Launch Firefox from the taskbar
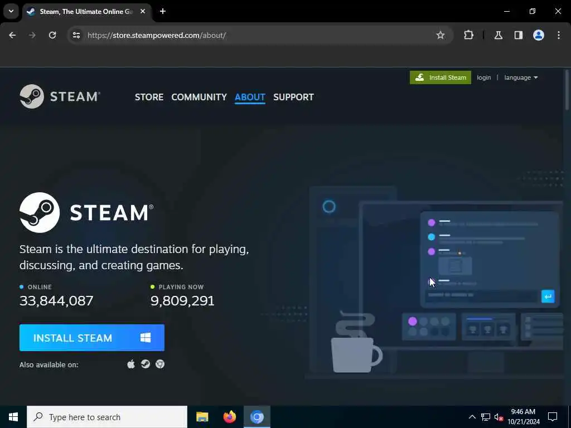 229,417
